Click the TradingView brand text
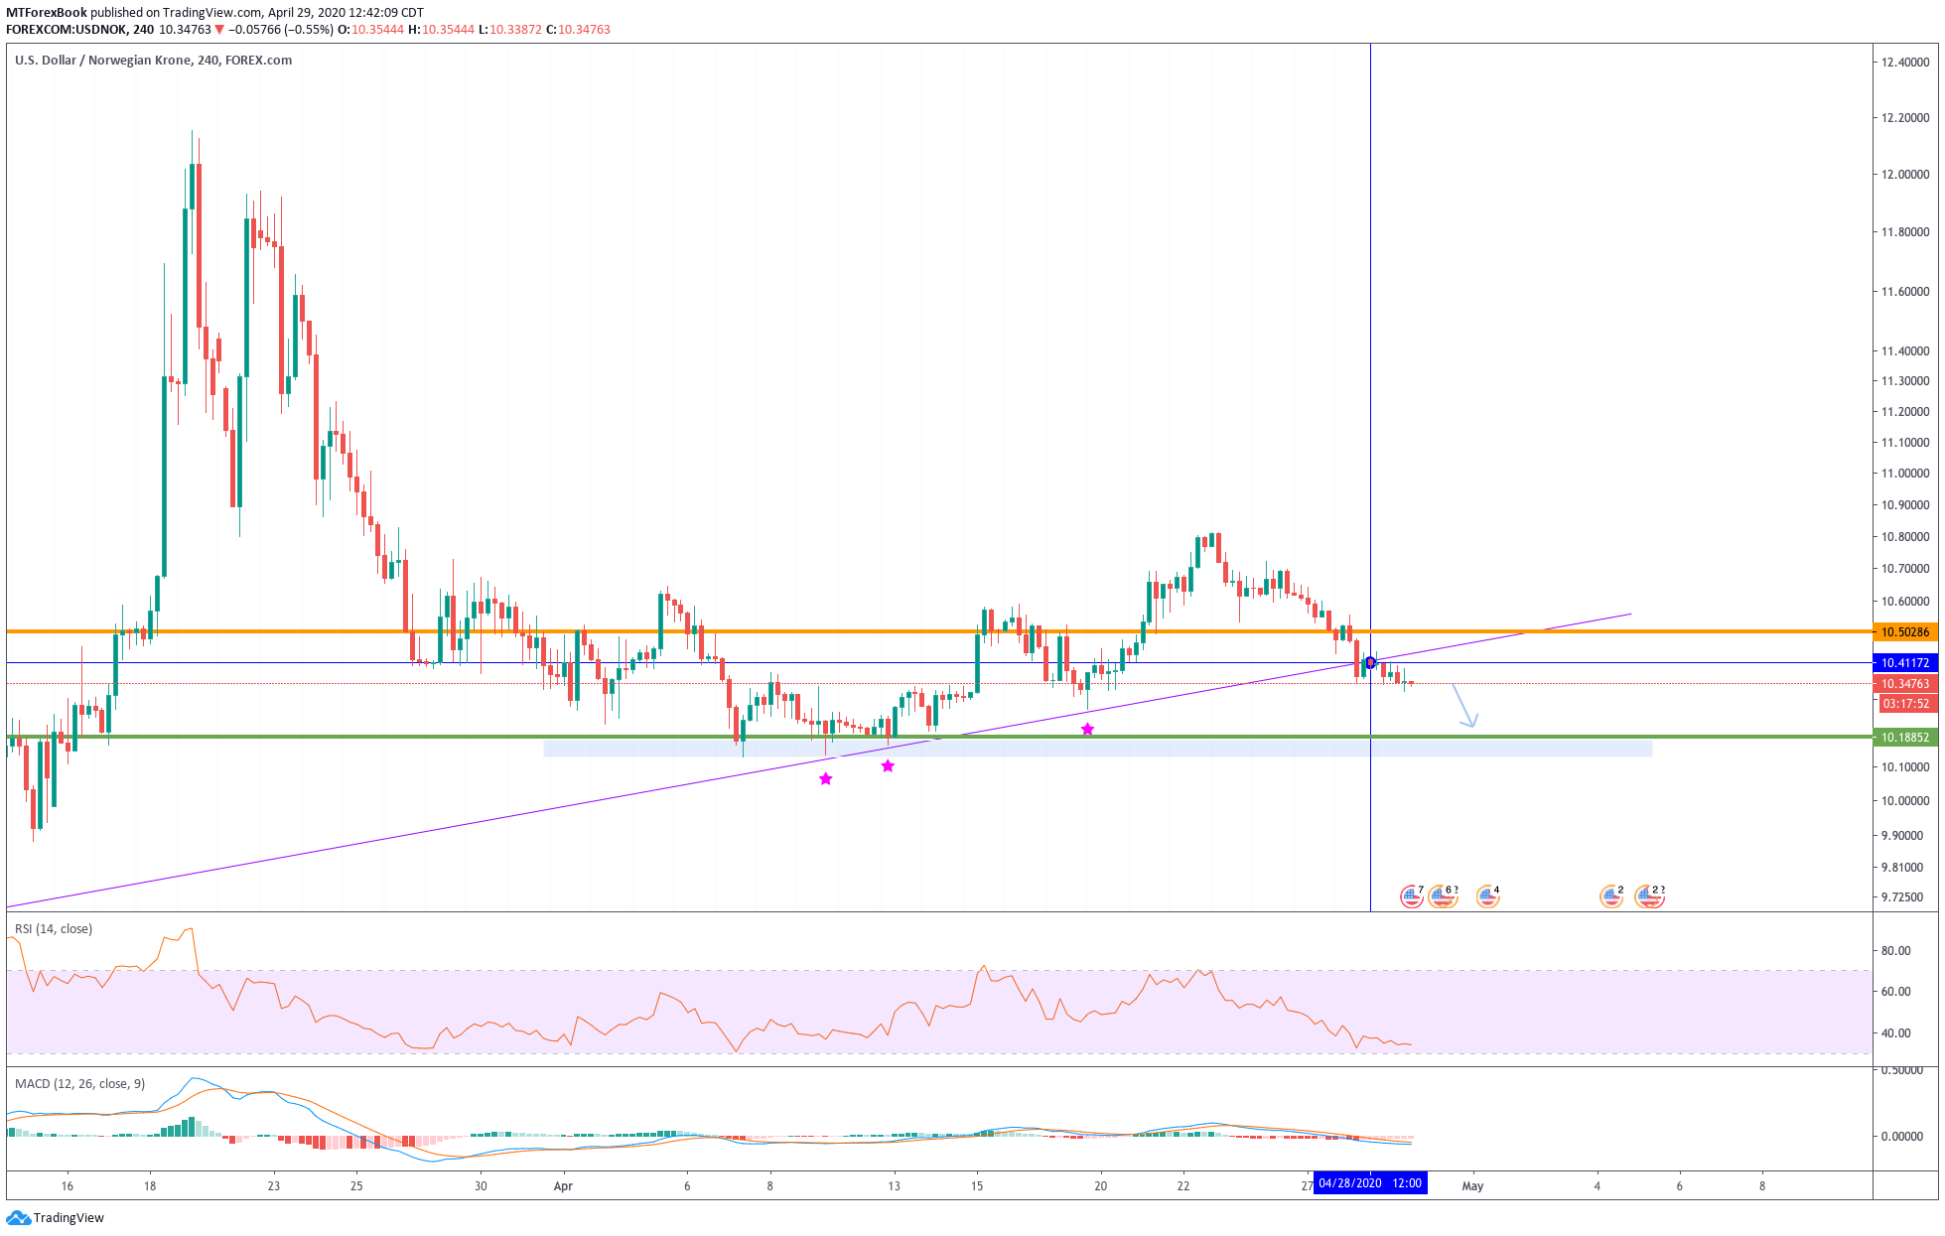The image size is (1945, 1236). pos(69,1218)
